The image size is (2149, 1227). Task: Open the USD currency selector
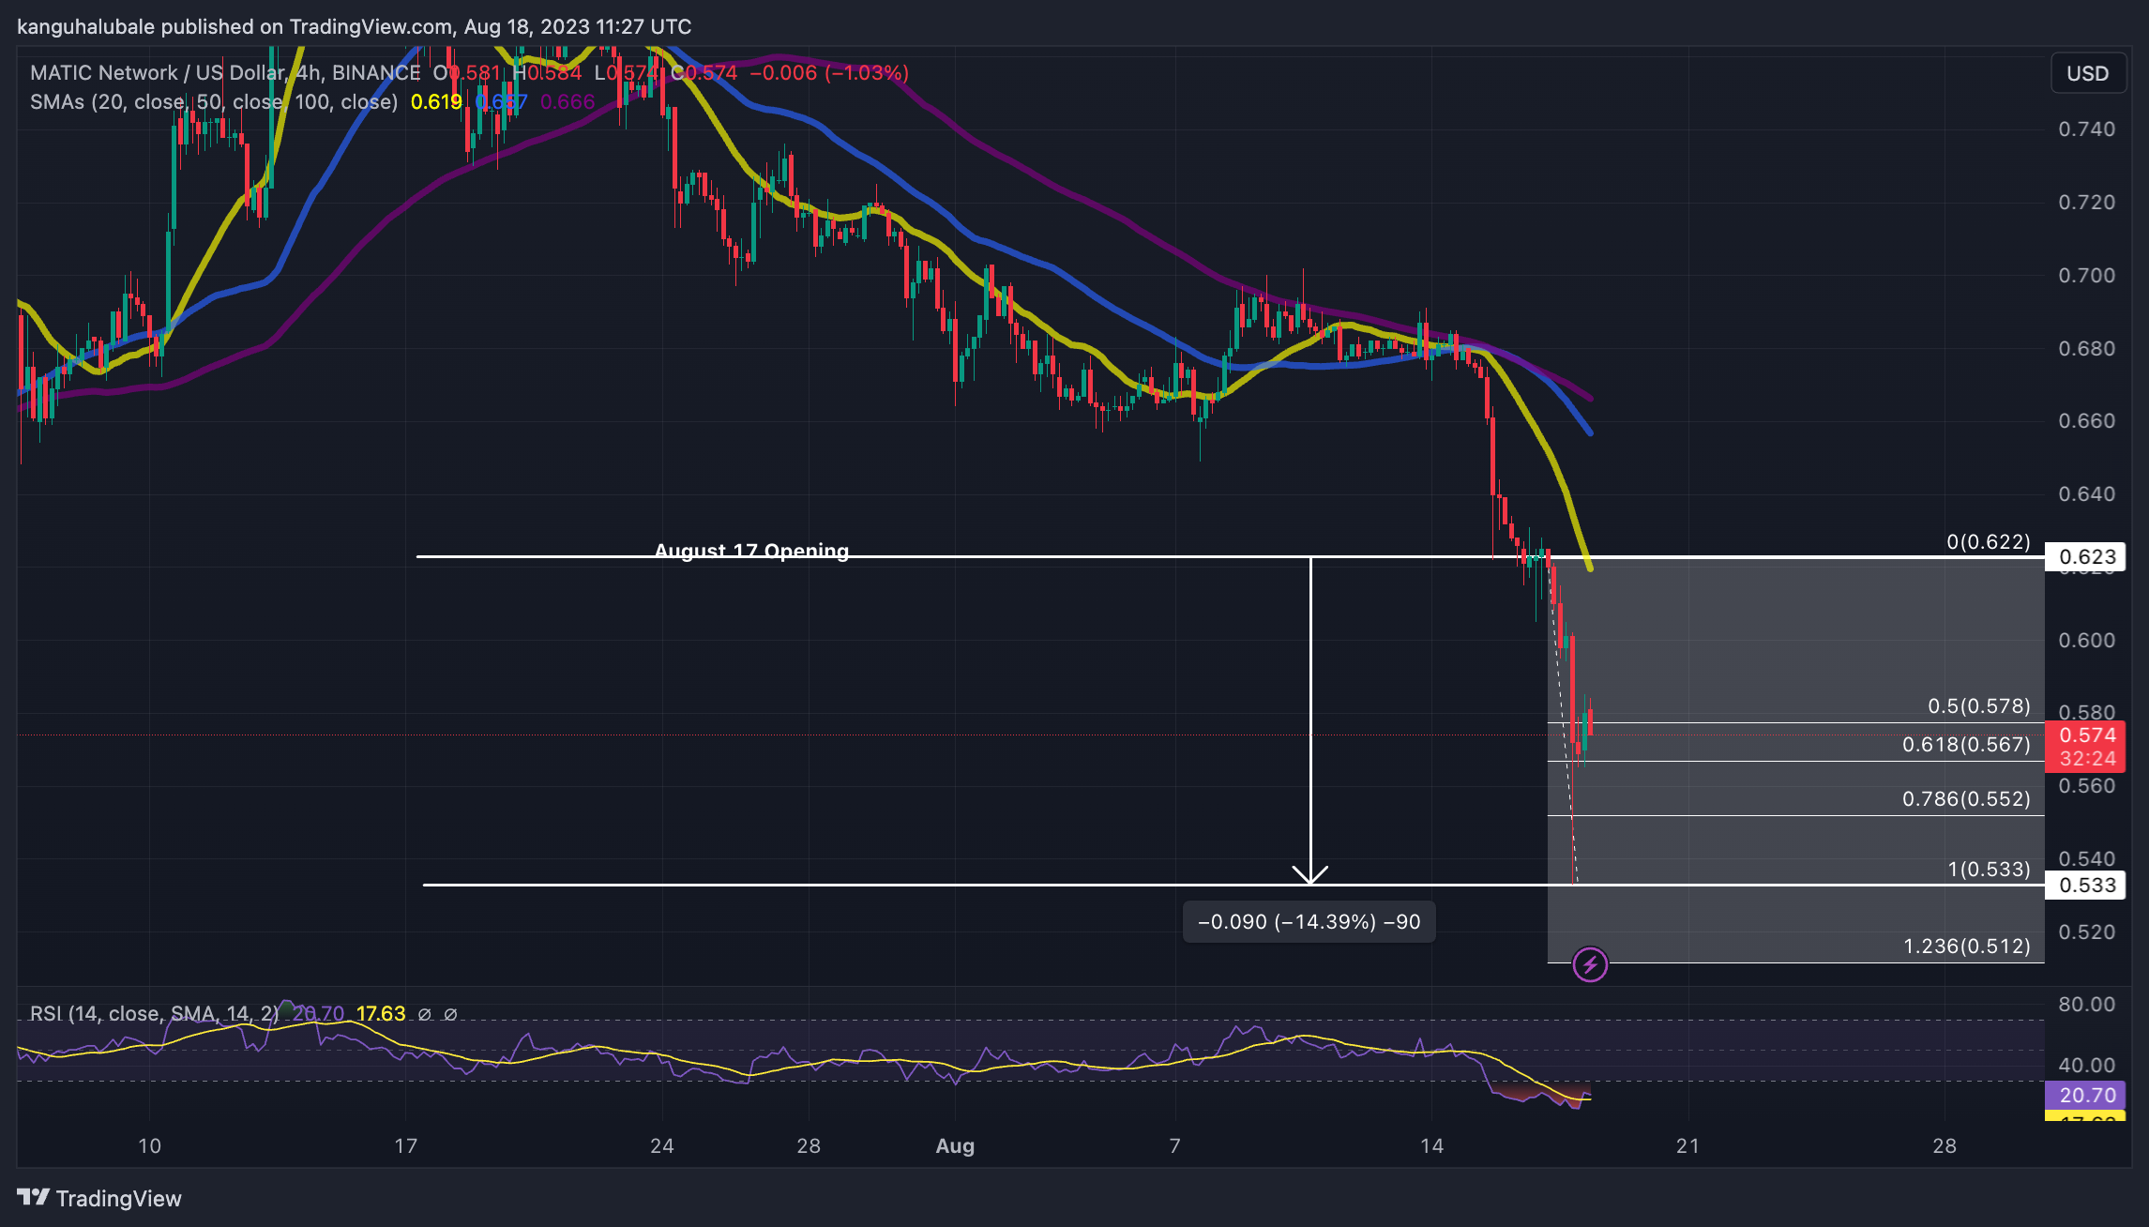pos(2087,73)
